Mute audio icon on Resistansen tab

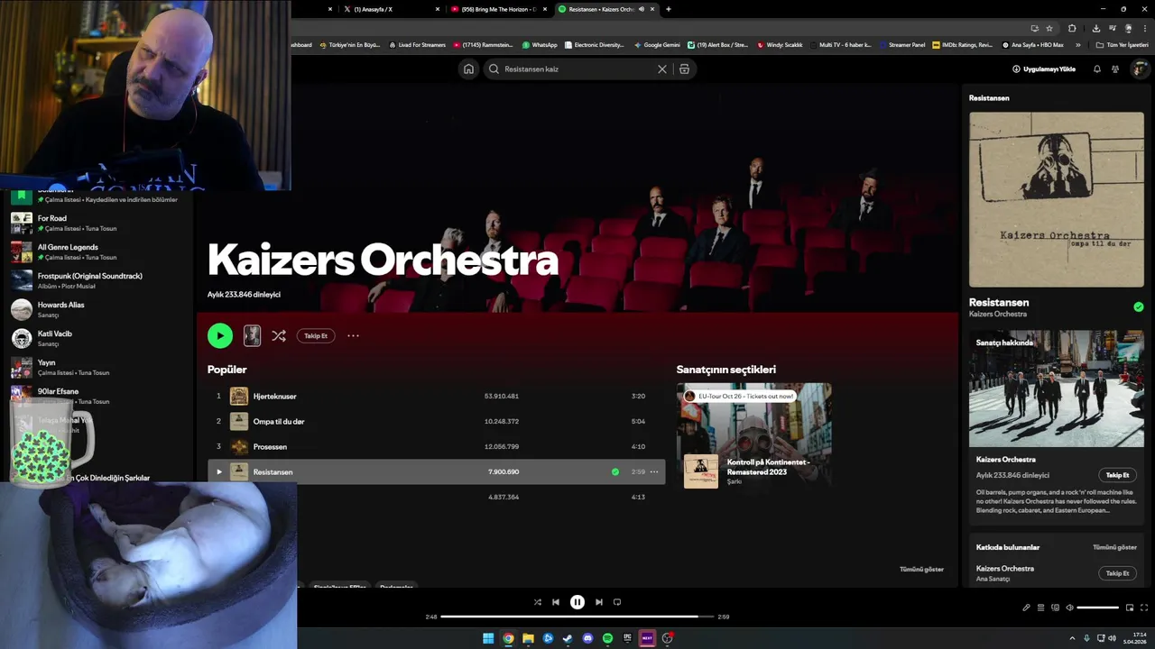[642, 9]
